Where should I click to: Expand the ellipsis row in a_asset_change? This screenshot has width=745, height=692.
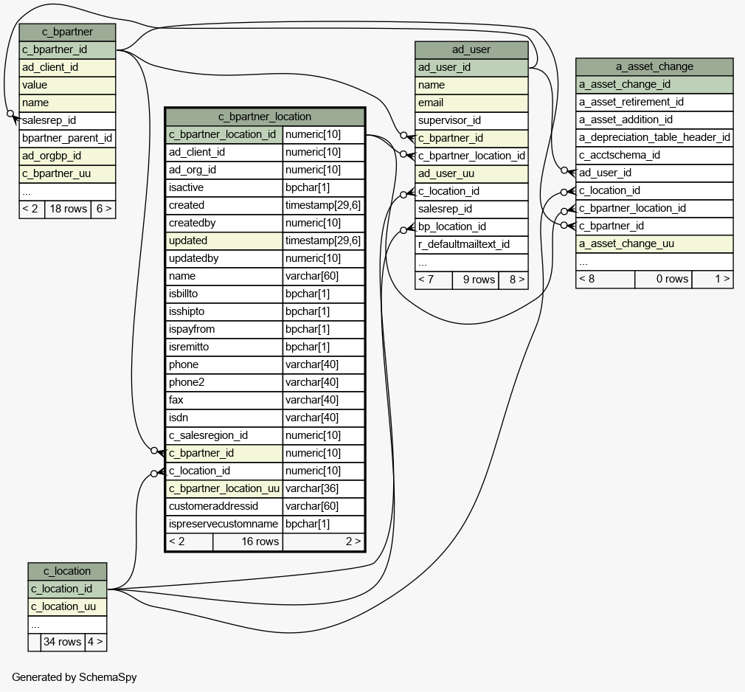pyautogui.click(x=654, y=261)
